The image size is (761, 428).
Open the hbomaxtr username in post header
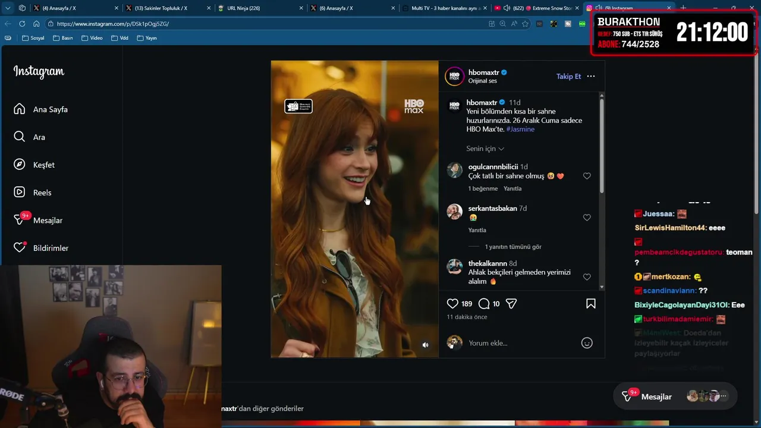pyautogui.click(x=483, y=73)
